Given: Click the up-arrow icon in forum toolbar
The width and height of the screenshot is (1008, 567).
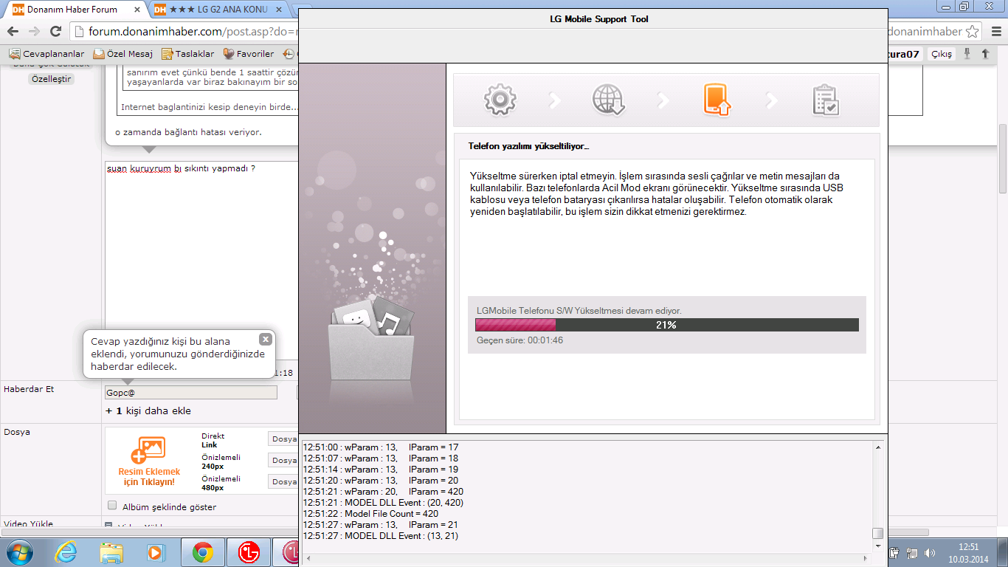Looking at the screenshot, I should point(985,54).
